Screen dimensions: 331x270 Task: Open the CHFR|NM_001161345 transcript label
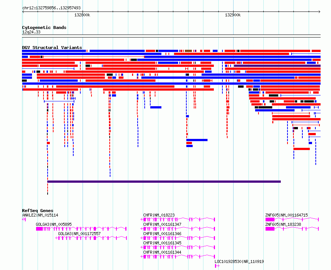162,243
